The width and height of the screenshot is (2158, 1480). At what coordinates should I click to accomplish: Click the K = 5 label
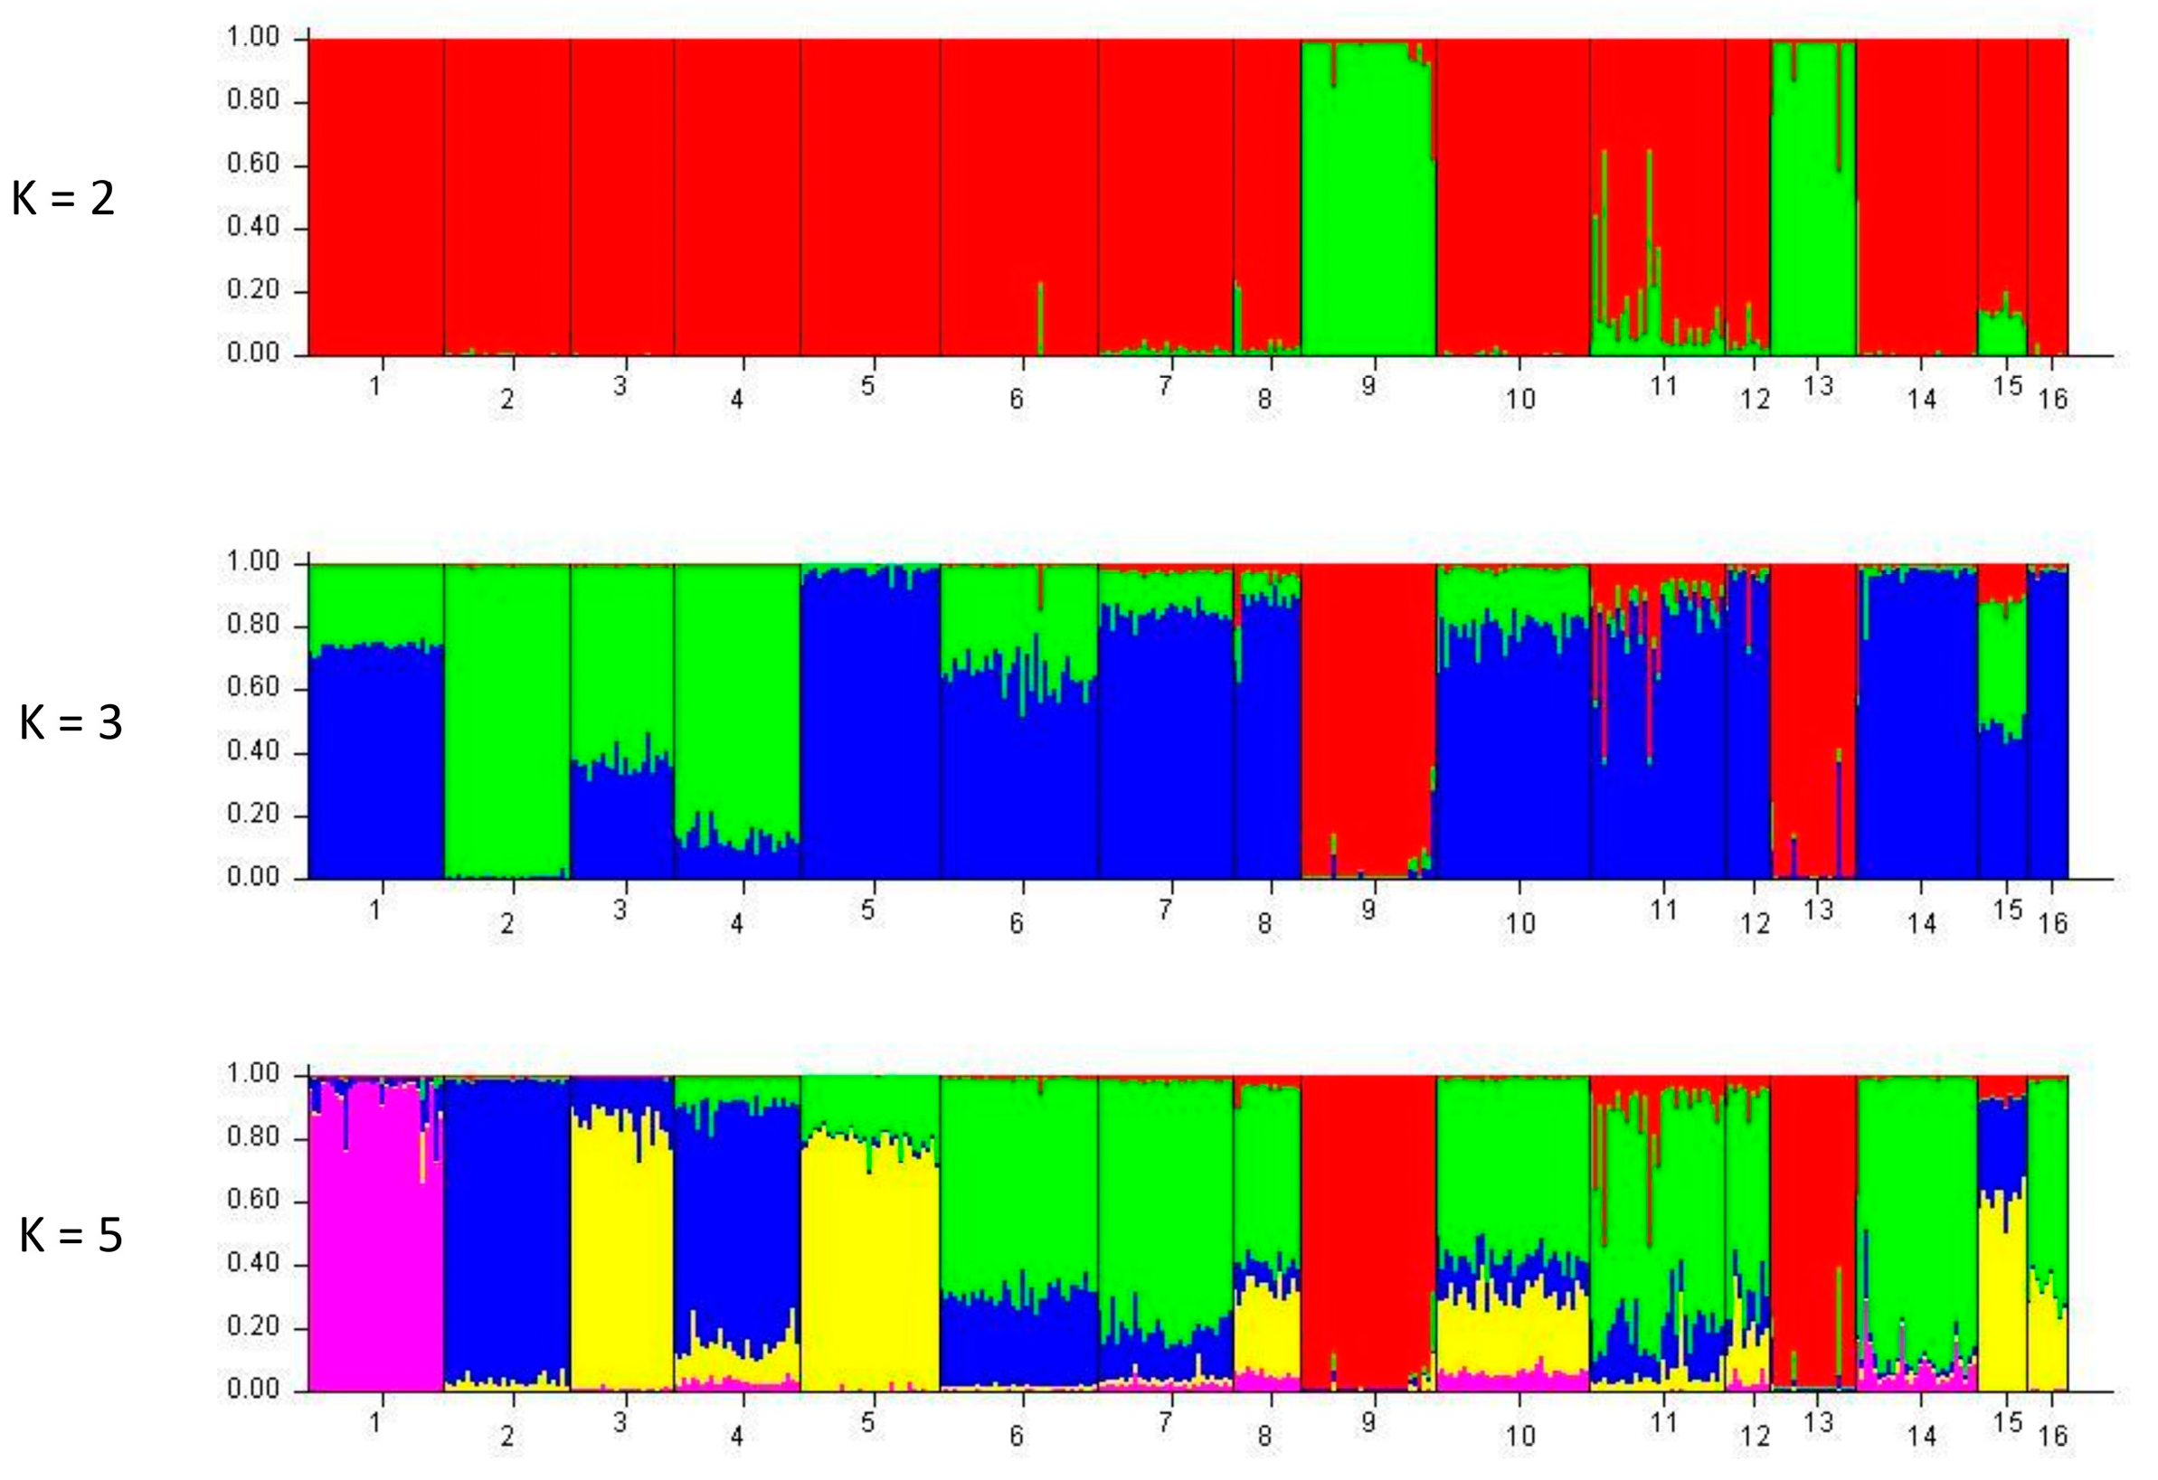point(71,1236)
